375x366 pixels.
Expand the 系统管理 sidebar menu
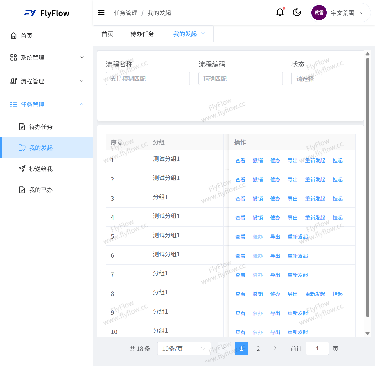coord(46,57)
